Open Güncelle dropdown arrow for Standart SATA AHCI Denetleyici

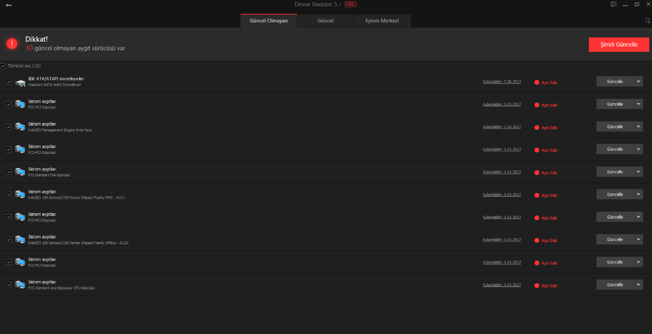click(x=639, y=82)
